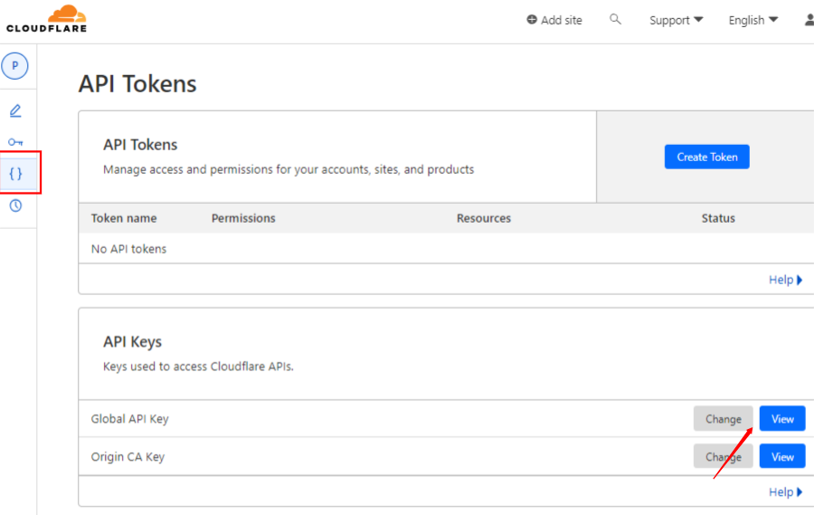This screenshot has width=814, height=515.
Task: Click the Token name column header
Action: tap(124, 218)
